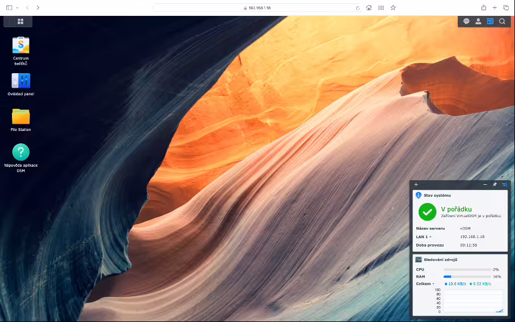
Task: Go back in browser history
Action: coord(27,7)
